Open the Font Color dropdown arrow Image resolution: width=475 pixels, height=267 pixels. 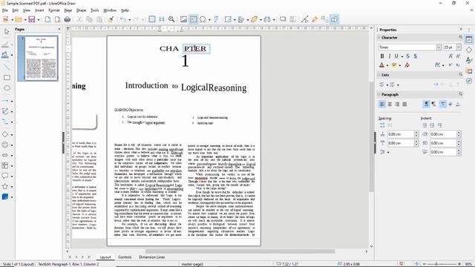[387, 65]
